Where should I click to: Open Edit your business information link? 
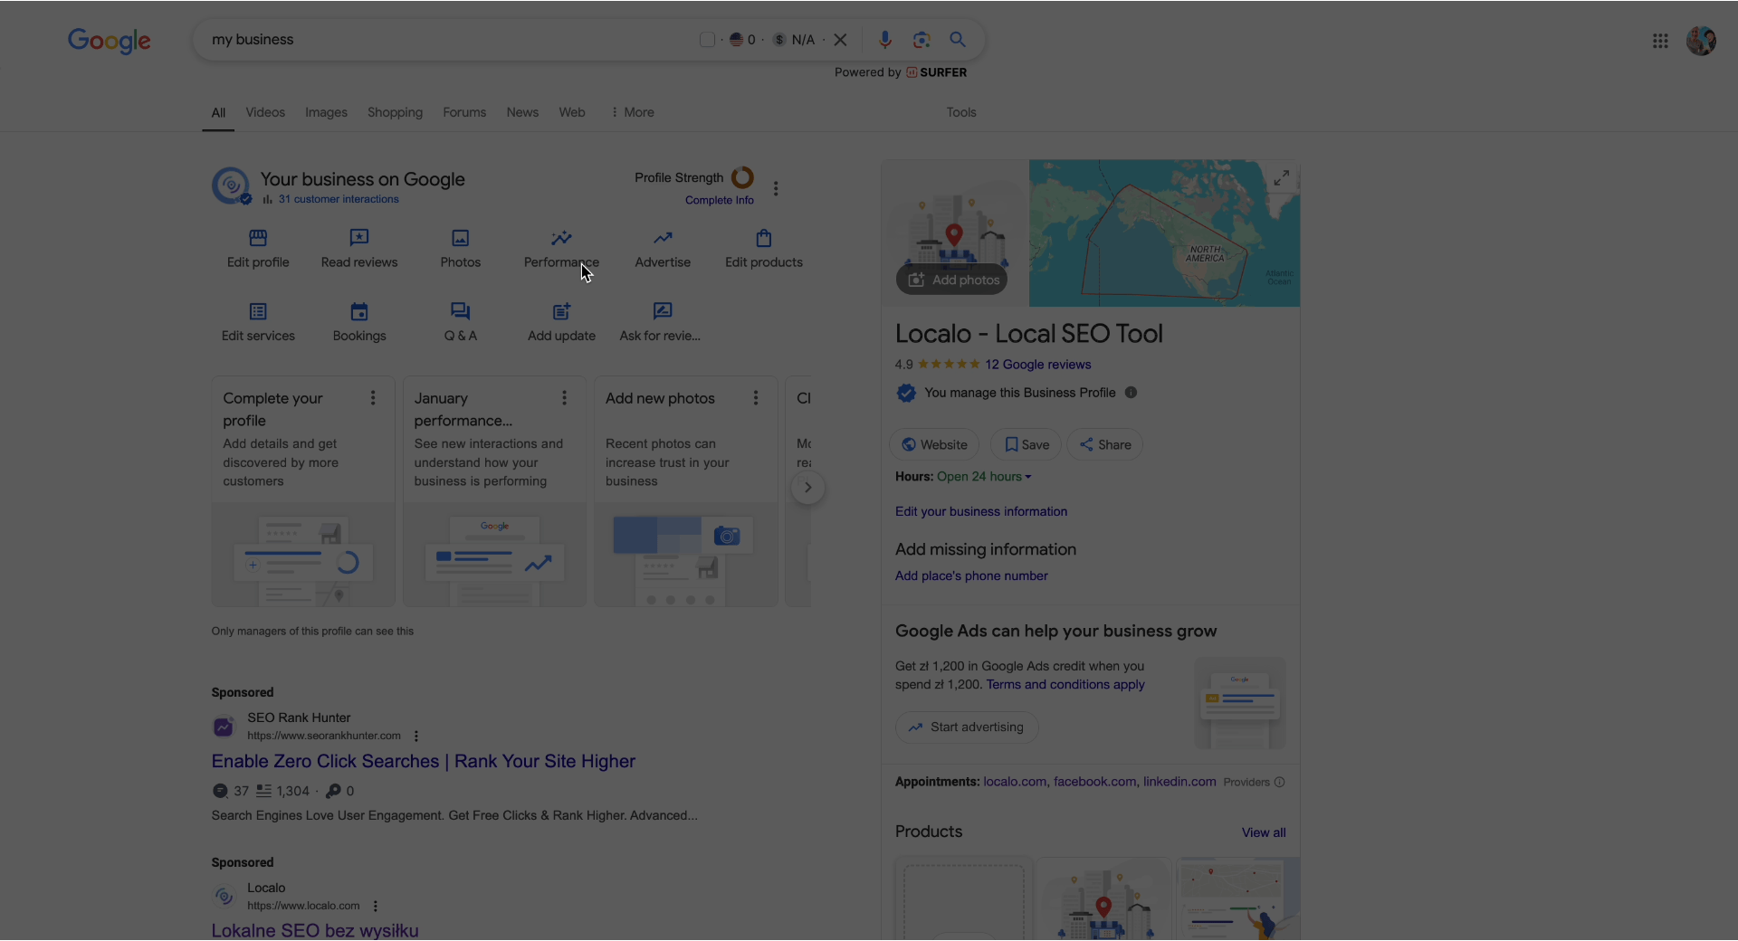981,511
